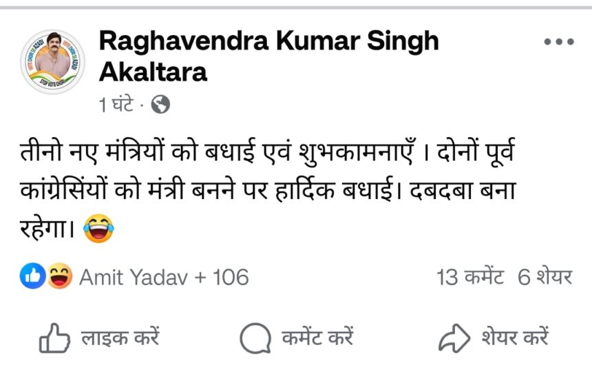The height and width of the screenshot is (374, 592).
Task: Open the three-dots post options menu
Action: 558,42
